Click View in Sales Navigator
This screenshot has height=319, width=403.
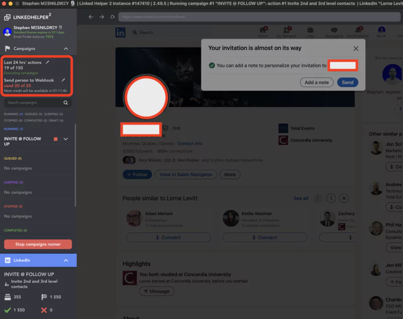pos(186,175)
